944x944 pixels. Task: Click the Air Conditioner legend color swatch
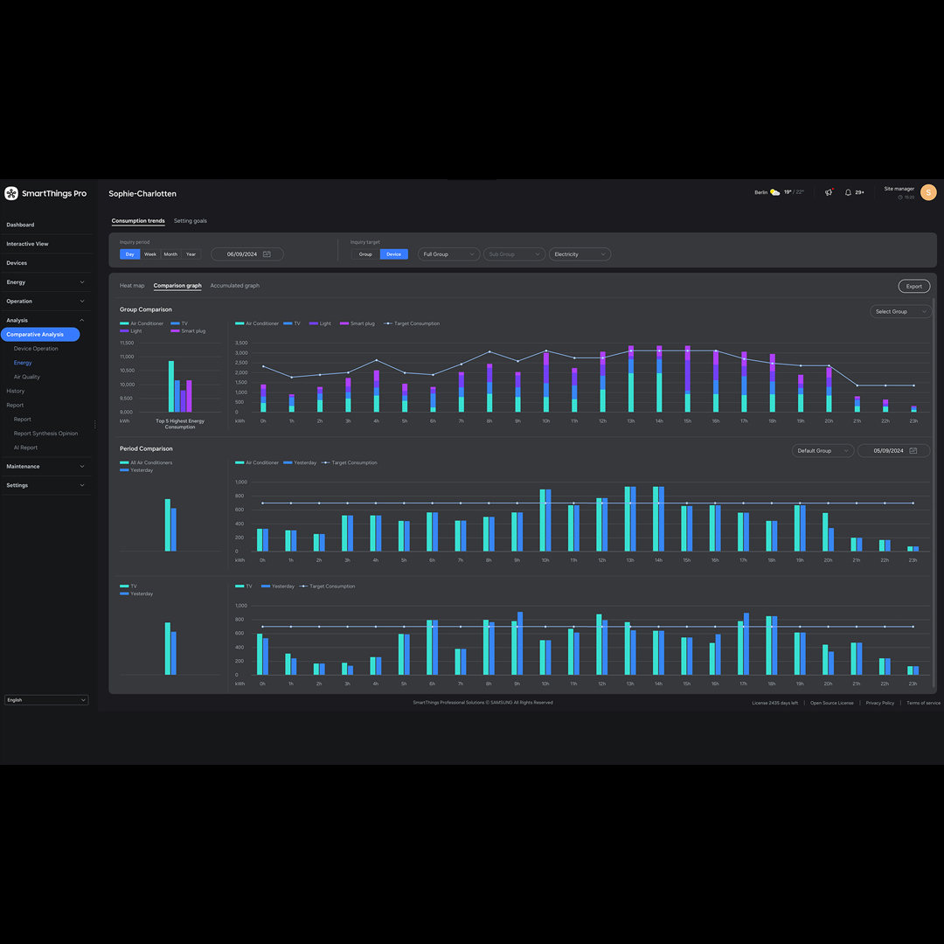pos(124,323)
